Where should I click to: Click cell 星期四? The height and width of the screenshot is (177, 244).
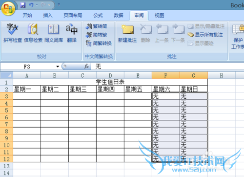point(110,89)
